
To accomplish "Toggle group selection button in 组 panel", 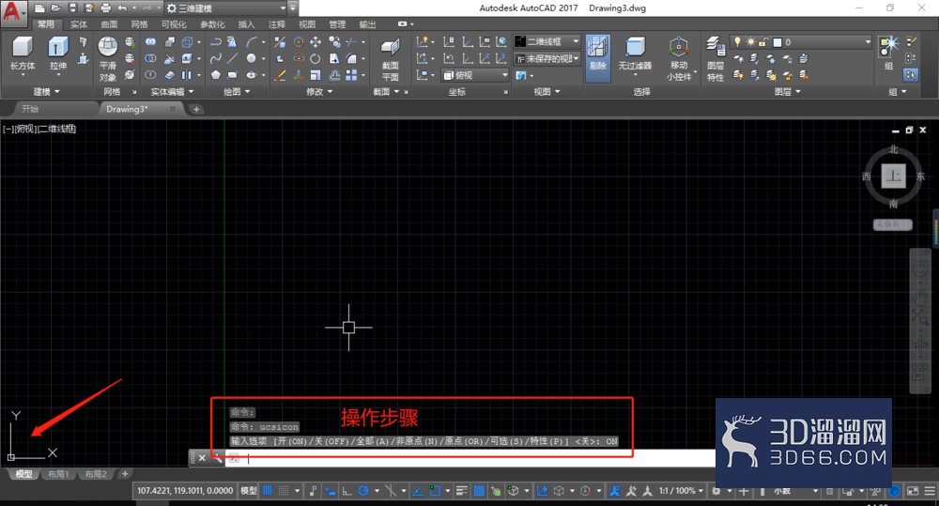I will pyautogui.click(x=911, y=75).
